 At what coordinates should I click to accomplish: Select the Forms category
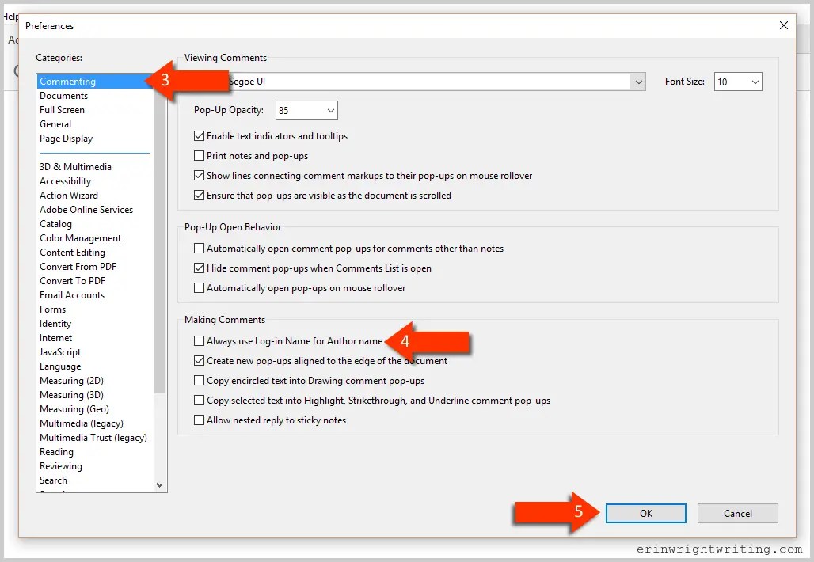pyautogui.click(x=52, y=309)
